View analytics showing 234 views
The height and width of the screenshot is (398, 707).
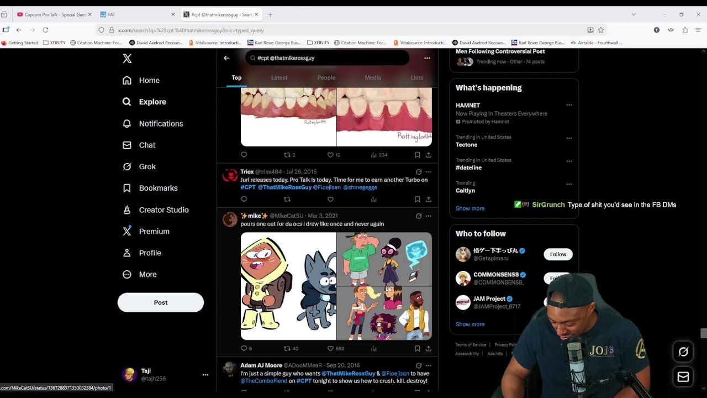pos(379,155)
